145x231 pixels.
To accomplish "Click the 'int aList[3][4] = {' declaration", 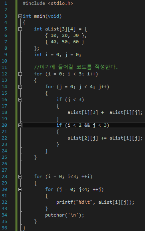I will coord(60,29).
